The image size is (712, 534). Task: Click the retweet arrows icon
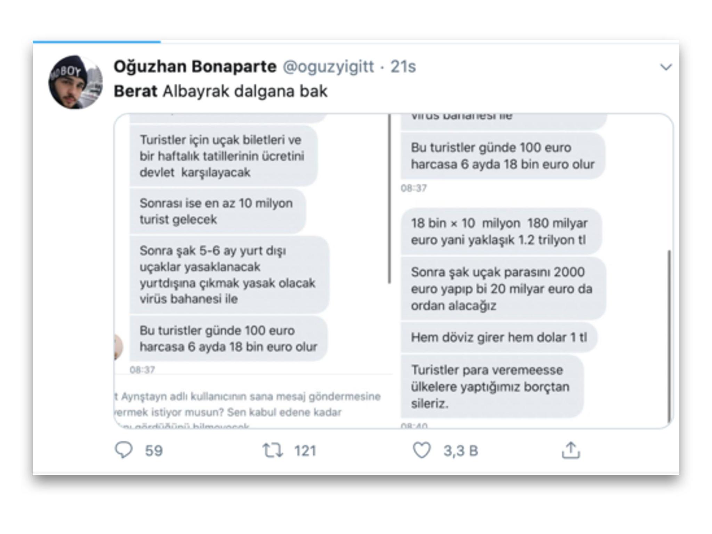(273, 450)
